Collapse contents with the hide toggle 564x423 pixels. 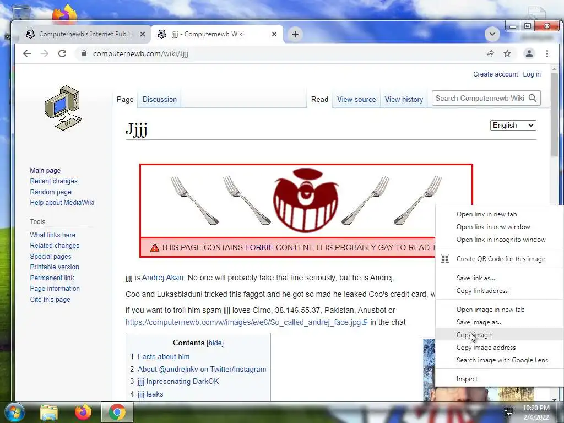[x=215, y=343]
